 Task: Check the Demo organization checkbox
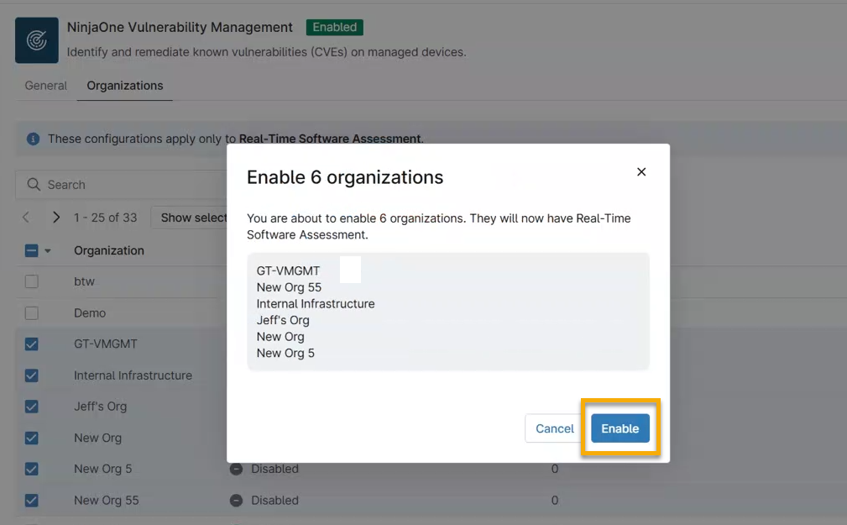coord(31,313)
